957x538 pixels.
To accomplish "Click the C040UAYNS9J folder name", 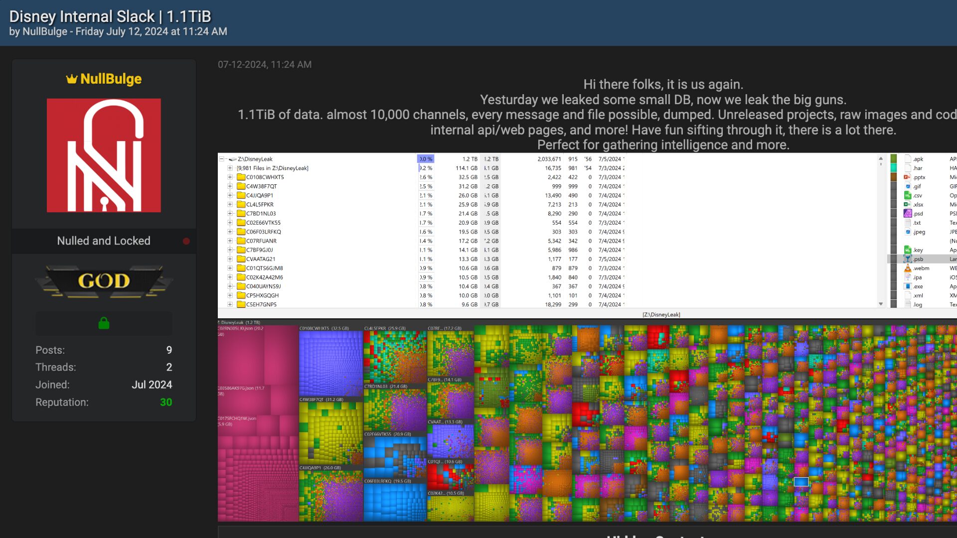I will pos(263,286).
